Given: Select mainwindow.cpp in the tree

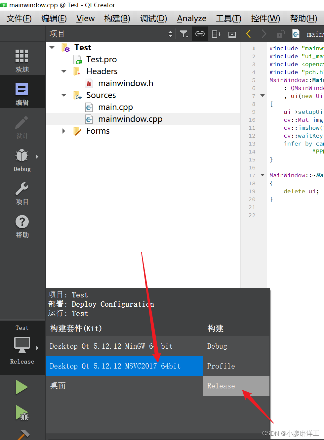Looking at the screenshot, I should pos(130,119).
